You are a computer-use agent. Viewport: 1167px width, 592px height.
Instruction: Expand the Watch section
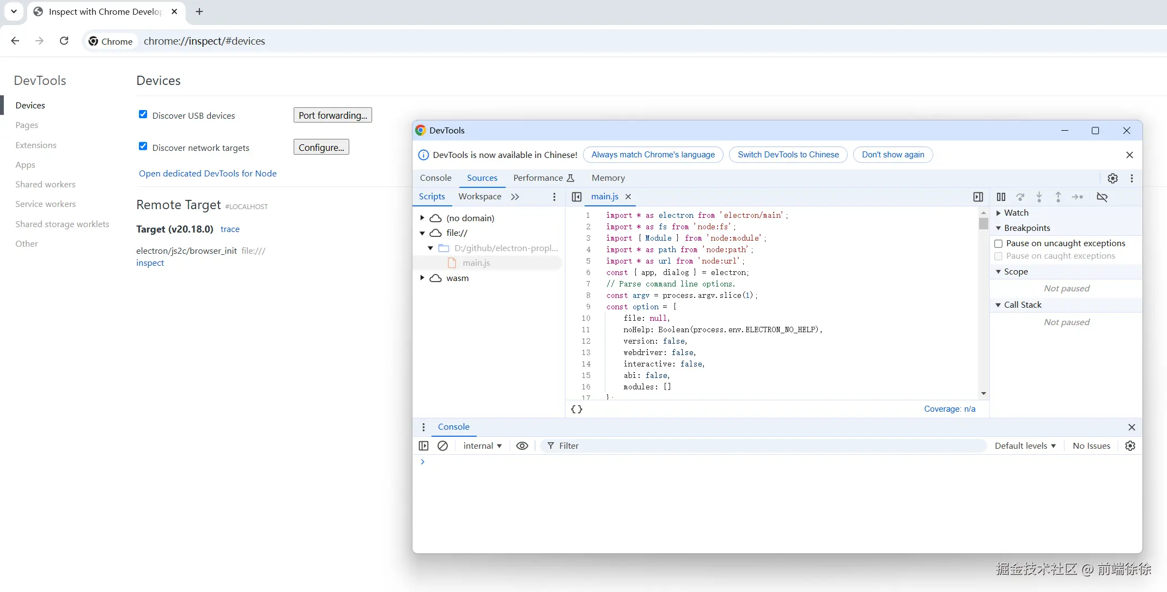pyautogui.click(x=999, y=213)
